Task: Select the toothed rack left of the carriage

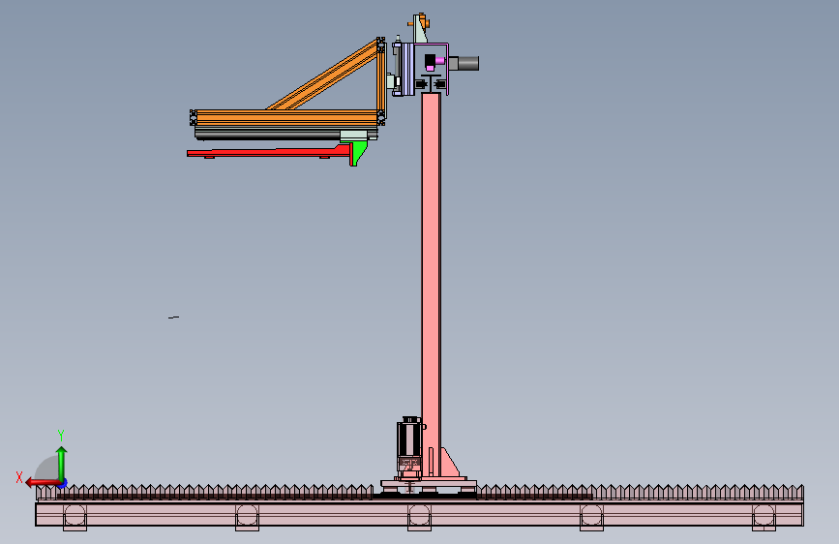Action: [x=205, y=492]
